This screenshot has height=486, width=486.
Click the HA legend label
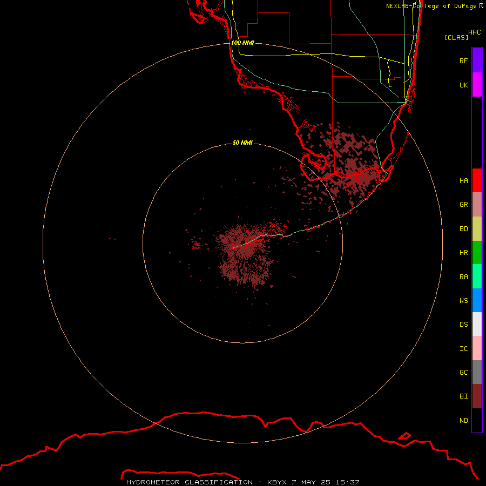click(x=464, y=180)
